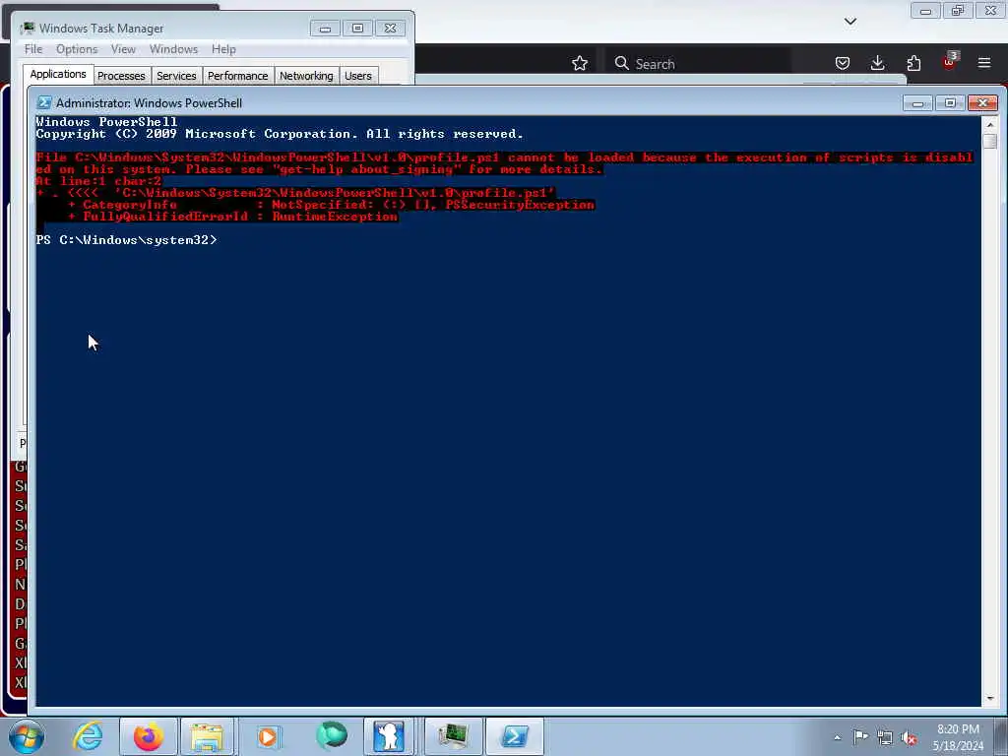Close the Task Manager window

click(390, 29)
